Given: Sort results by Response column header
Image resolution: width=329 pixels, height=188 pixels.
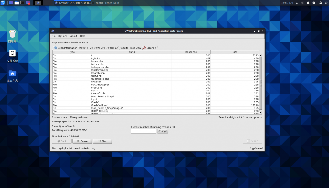Looking at the screenshot, I should 191,52.
